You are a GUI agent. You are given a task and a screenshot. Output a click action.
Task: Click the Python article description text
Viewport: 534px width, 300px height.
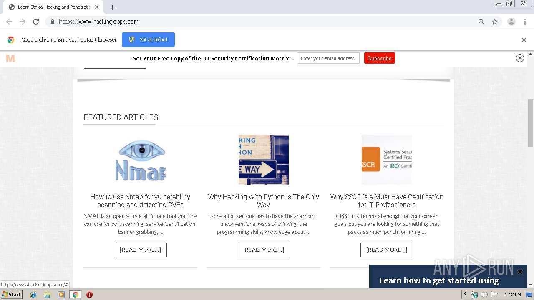point(264,224)
